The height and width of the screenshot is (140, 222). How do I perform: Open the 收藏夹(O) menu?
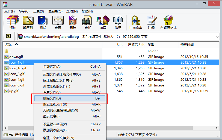click(x=55, y=11)
